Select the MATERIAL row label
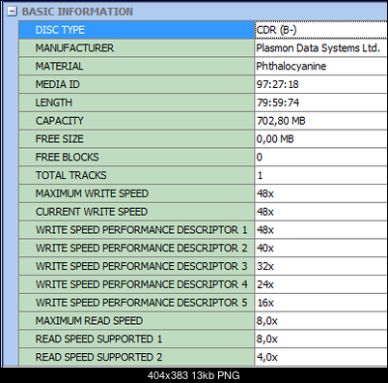 (x=59, y=66)
